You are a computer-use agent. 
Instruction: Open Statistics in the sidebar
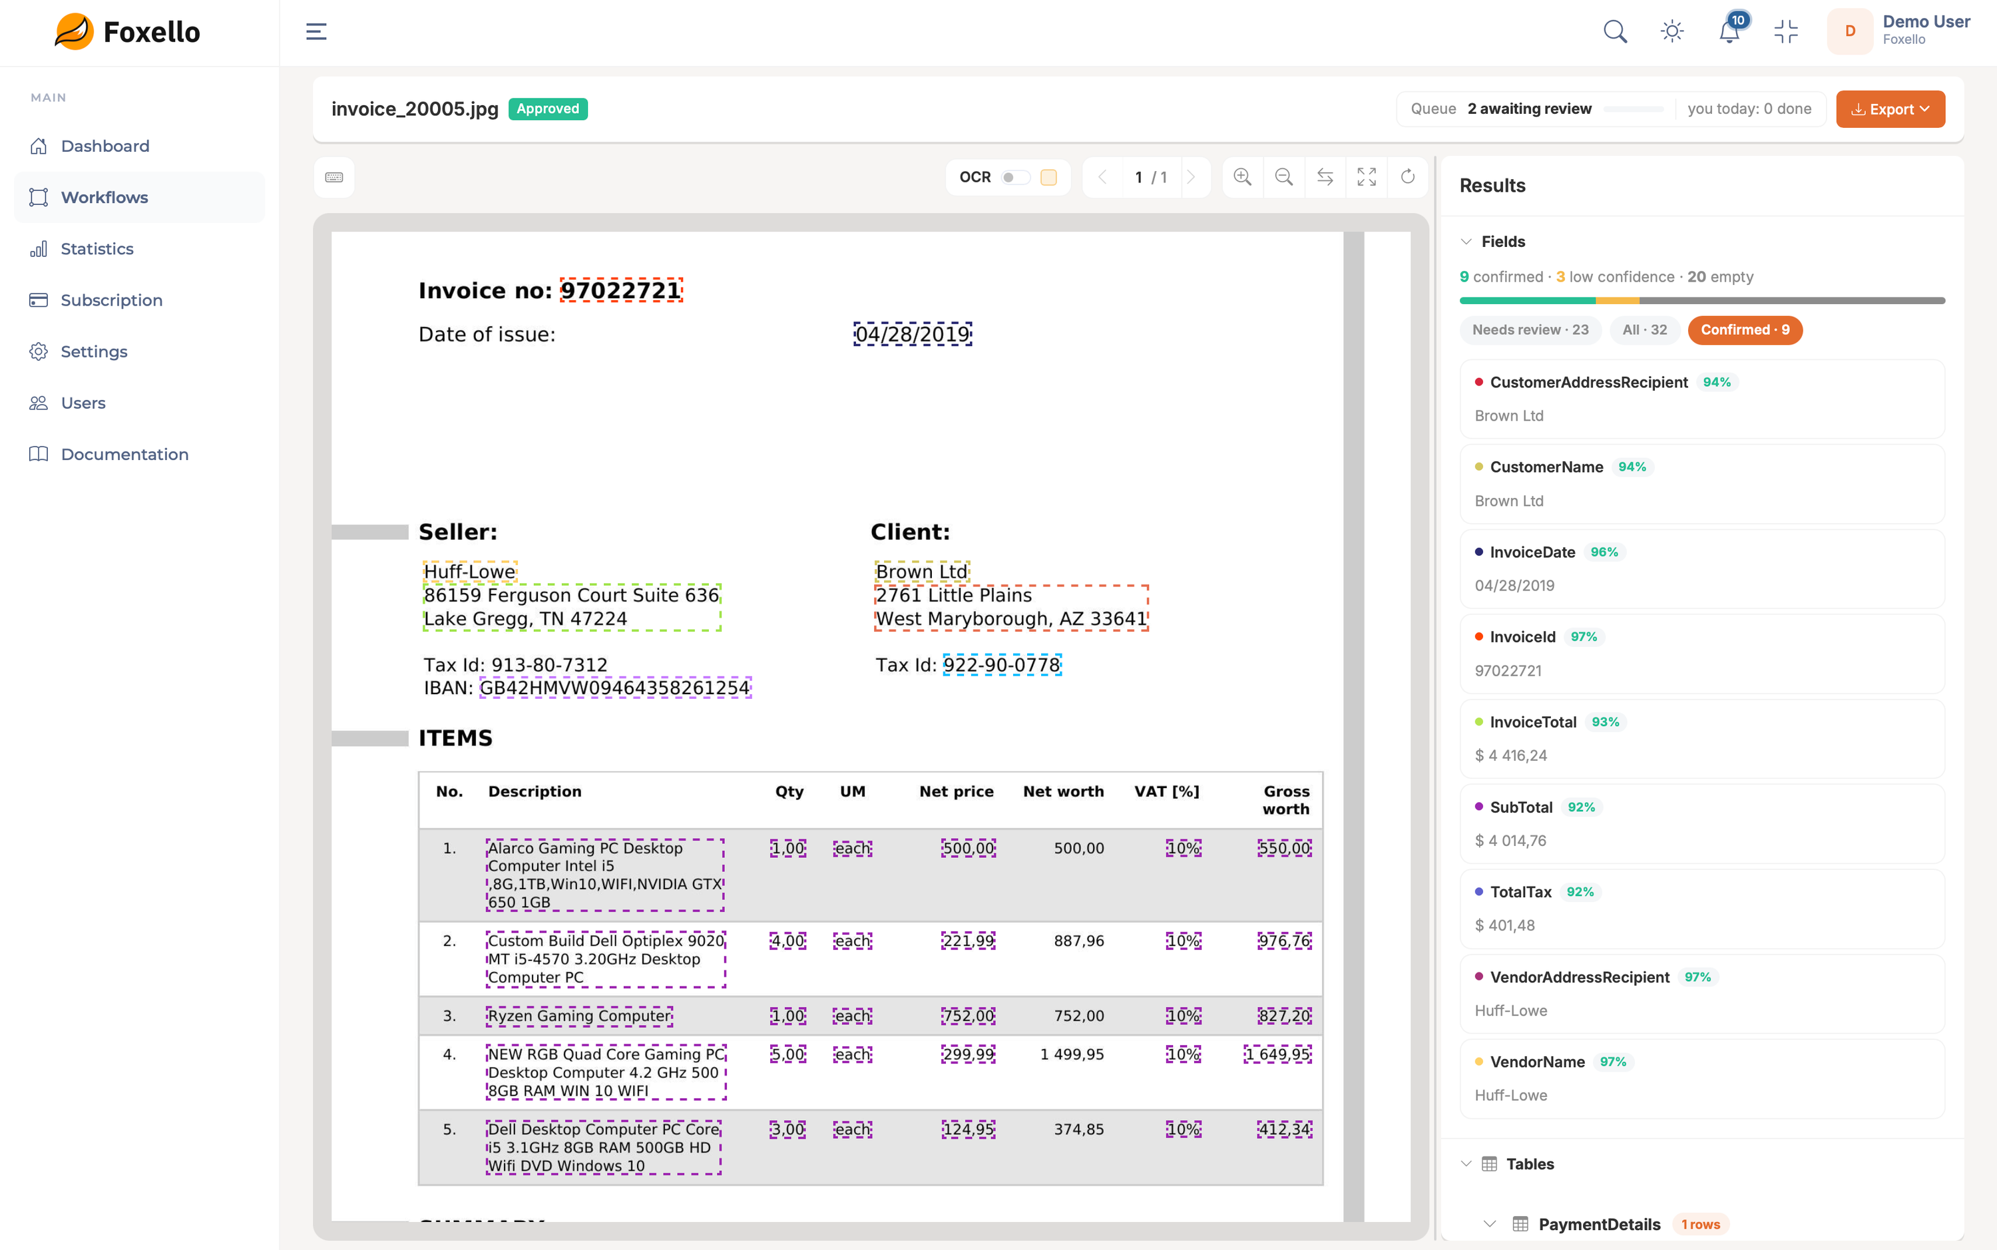pos(97,248)
